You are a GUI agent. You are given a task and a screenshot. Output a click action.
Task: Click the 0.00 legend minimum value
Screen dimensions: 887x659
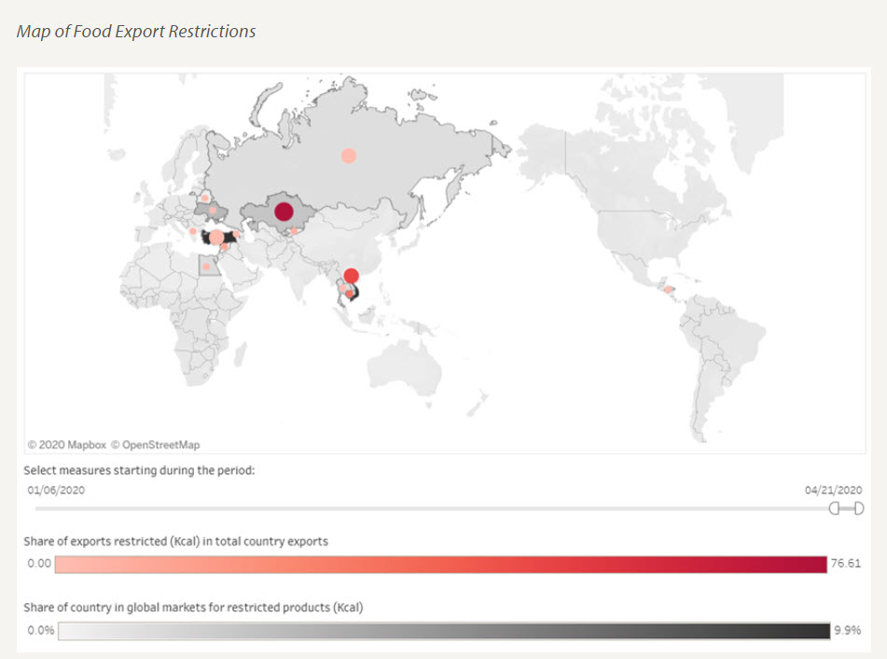click(x=39, y=564)
